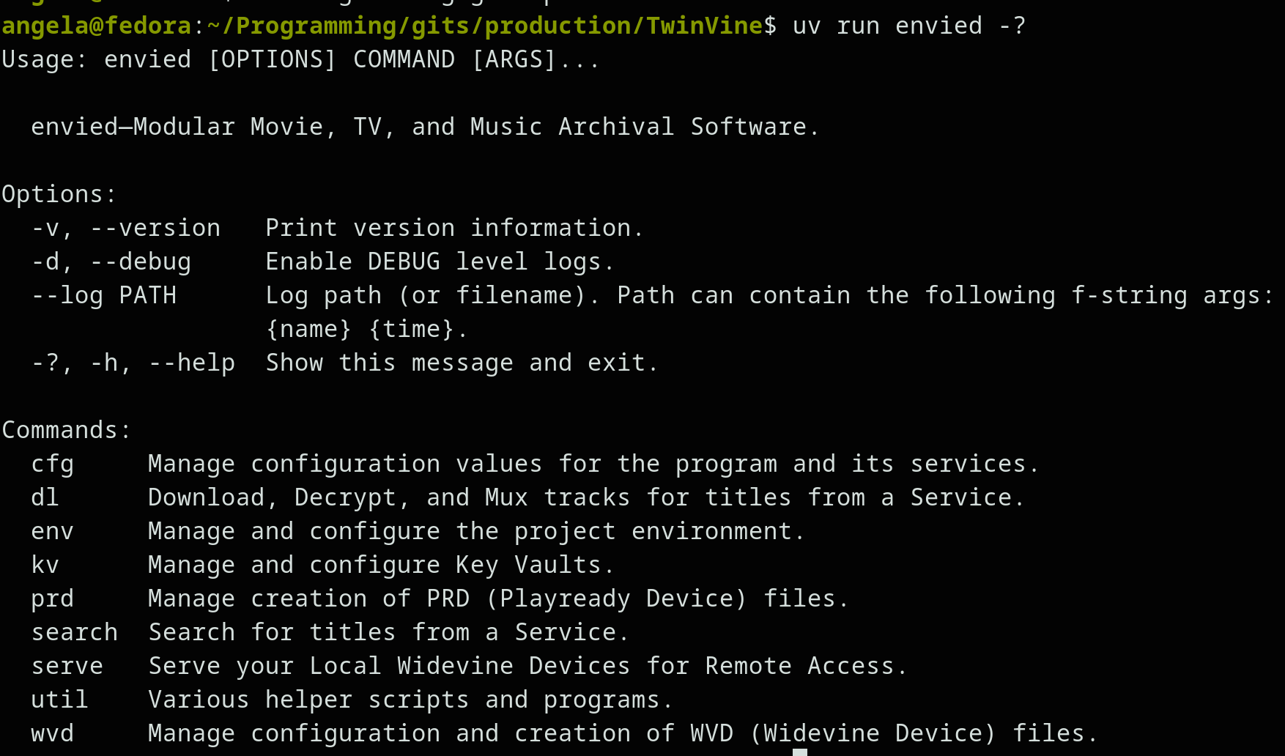
Task: Click the '--help' option text
Action: (191, 363)
